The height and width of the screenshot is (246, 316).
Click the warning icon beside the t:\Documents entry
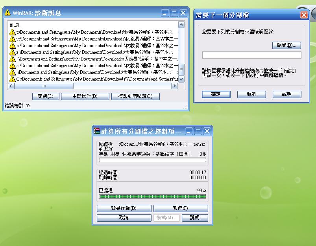click(x=13, y=32)
